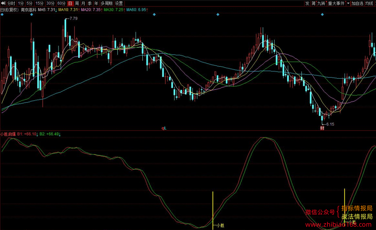This screenshot has width=376, height=230.
Task: Click the 小胜 label beside the first yellow line
Action: click(x=220, y=225)
